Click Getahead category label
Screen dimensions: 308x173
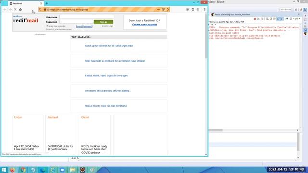[x=53, y=117]
